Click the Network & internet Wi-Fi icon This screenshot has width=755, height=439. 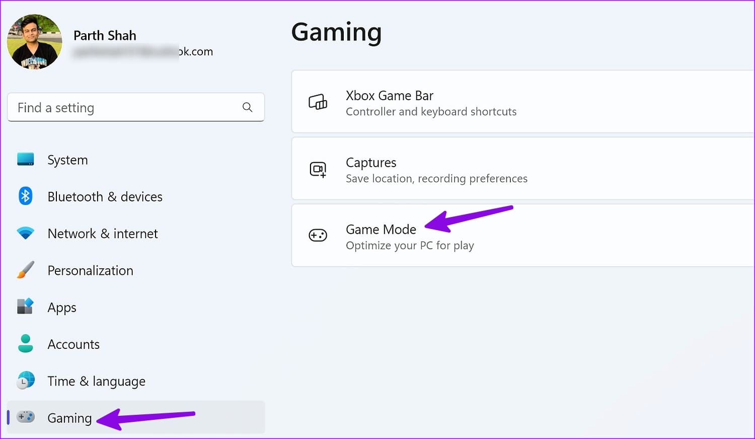pyautogui.click(x=25, y=233)
